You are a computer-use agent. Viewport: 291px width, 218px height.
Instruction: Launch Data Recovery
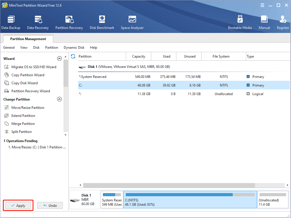(38, 23)
